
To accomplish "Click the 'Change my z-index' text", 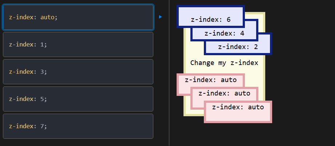I will point(224,63).
